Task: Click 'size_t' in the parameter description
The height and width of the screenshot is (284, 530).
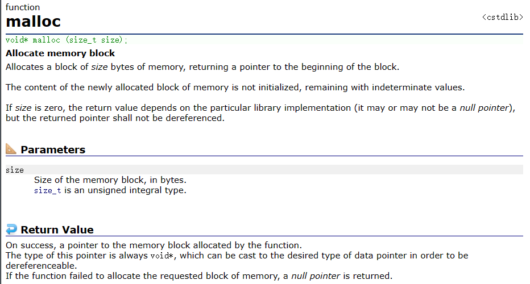Action: point(47,190)
